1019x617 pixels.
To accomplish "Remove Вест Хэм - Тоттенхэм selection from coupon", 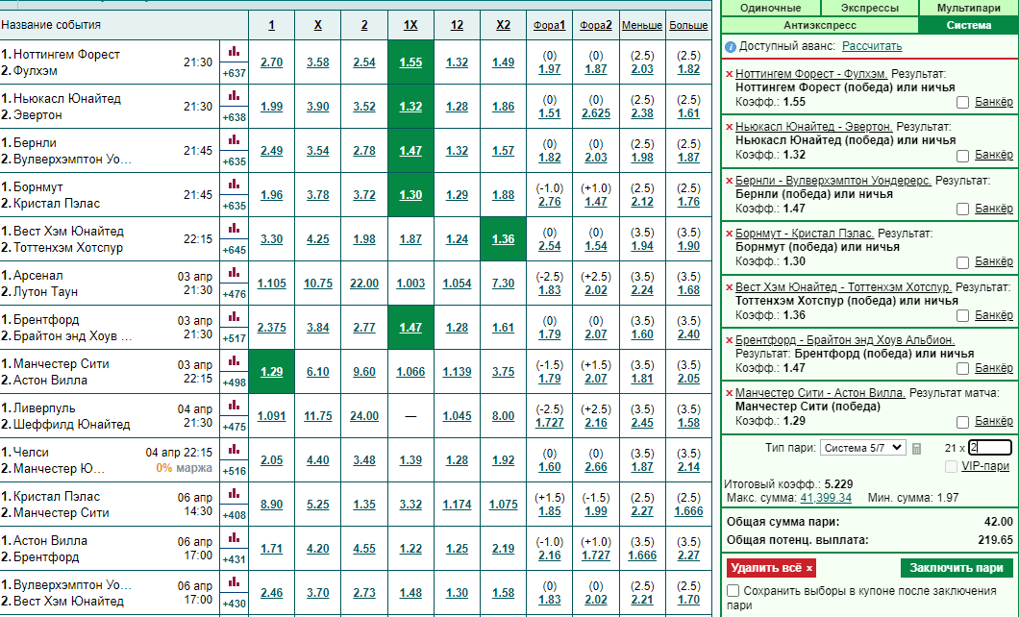I will coord(729,287).
